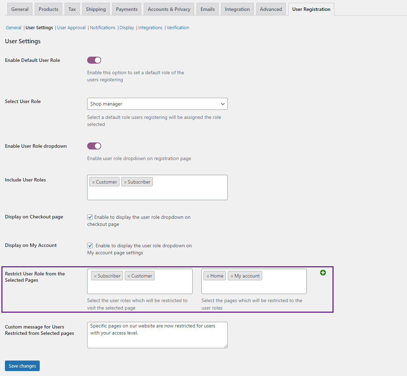Go to Integrations sub-section
407x376 pixels.
(x=150, y=27)
